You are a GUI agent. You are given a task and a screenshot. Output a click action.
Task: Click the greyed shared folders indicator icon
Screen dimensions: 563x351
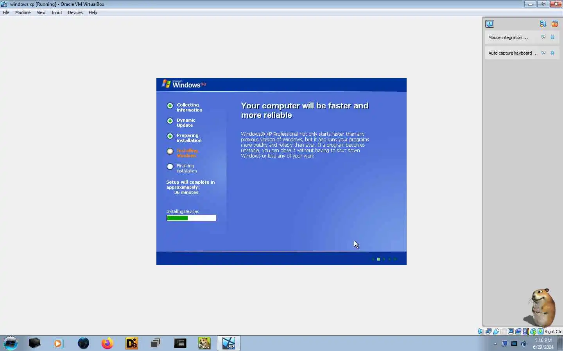point(504,331)
